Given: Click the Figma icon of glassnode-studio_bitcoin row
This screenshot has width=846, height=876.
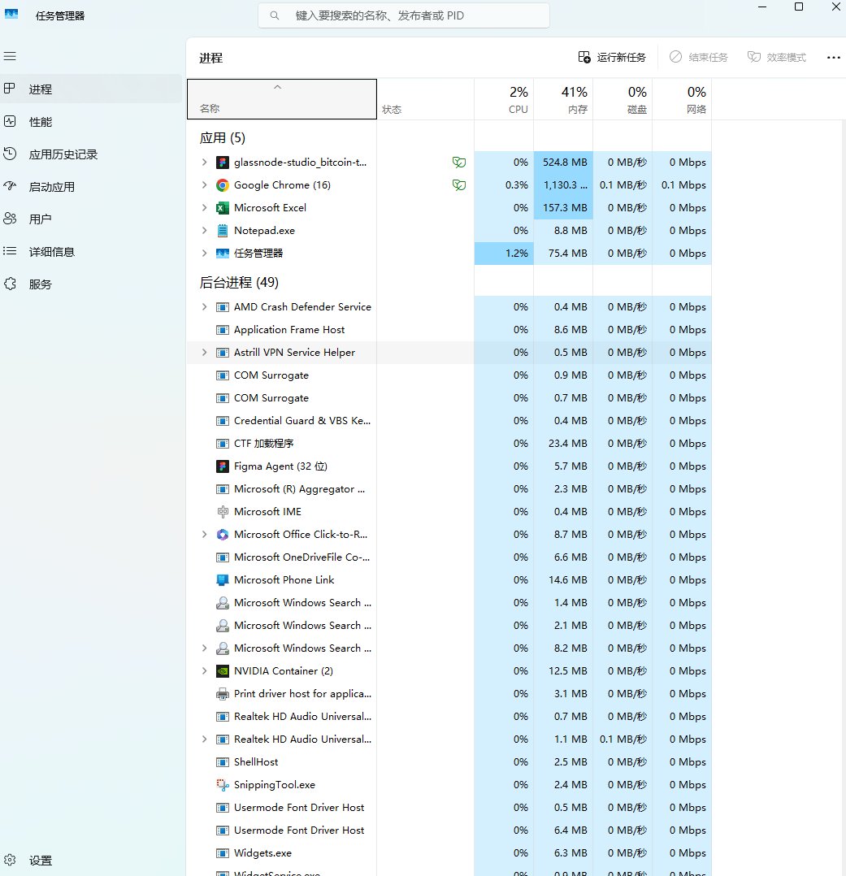Looking at the screenshot, I should click(x=223, y=163).
